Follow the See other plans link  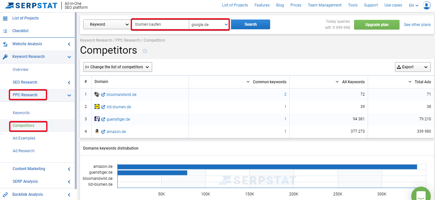417,25
